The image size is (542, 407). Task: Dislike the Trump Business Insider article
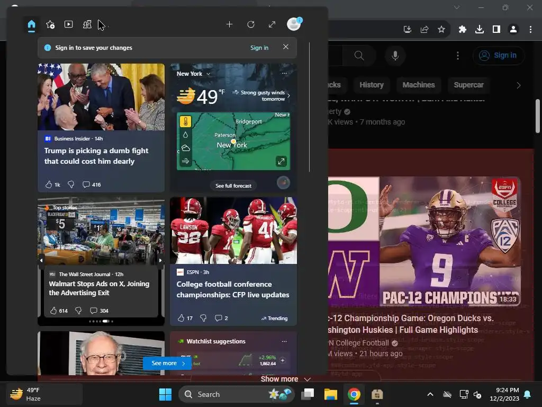coord(71,184)
